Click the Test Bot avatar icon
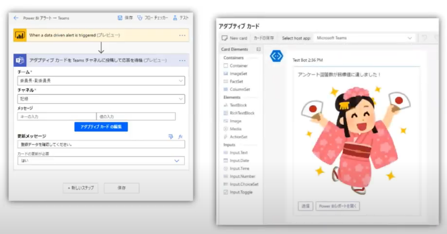This screenshot has width=447, height=234. 277,56
